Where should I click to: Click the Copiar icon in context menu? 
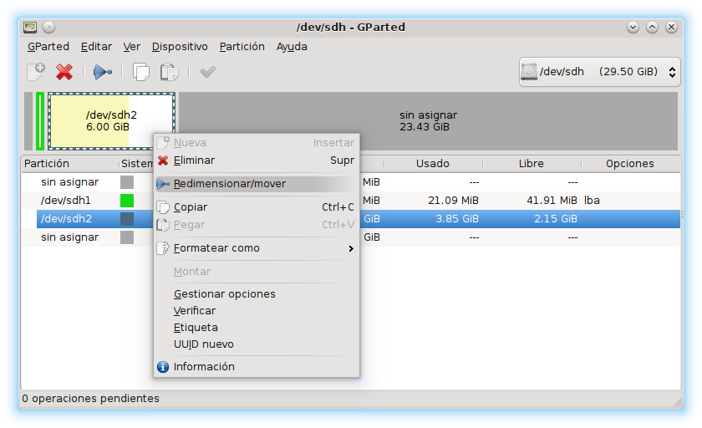(x=163, y=207)
